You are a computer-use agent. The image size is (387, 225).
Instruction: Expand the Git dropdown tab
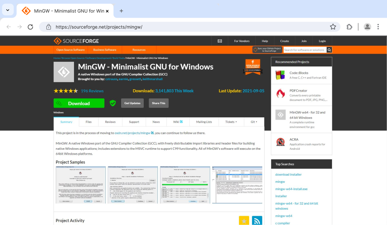(254, 122)
